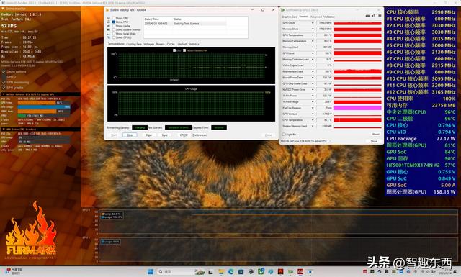
Task: Open the GPU-Z hamburger menu icon
Action: click(x=380, y=16)
